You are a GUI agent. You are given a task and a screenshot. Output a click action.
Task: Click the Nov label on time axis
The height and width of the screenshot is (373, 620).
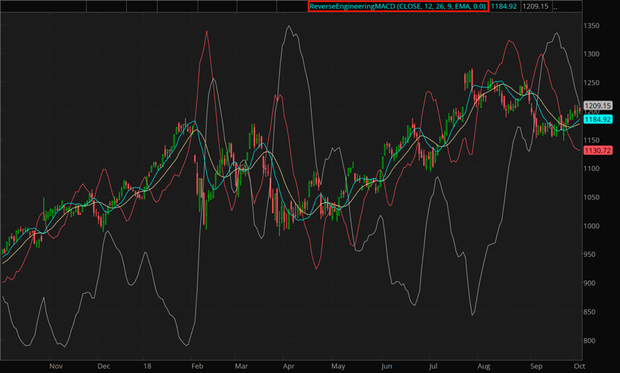click(56, 366)
